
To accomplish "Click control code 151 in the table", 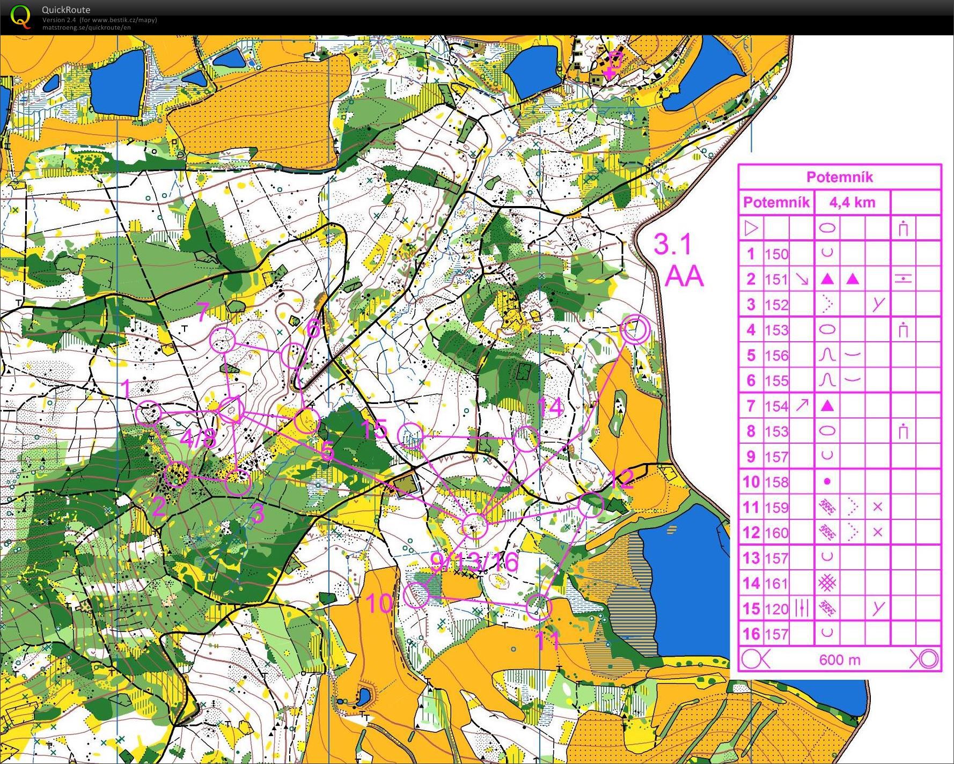I will [x=776, y=279].
